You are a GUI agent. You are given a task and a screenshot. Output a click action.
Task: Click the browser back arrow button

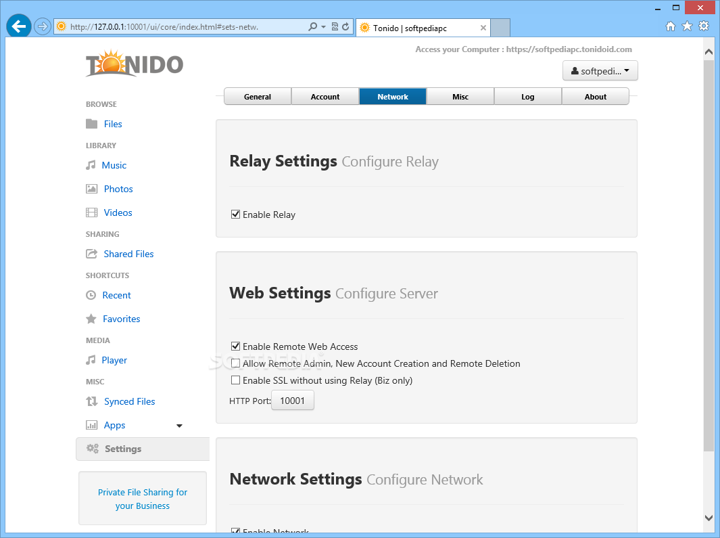(19, 26)
